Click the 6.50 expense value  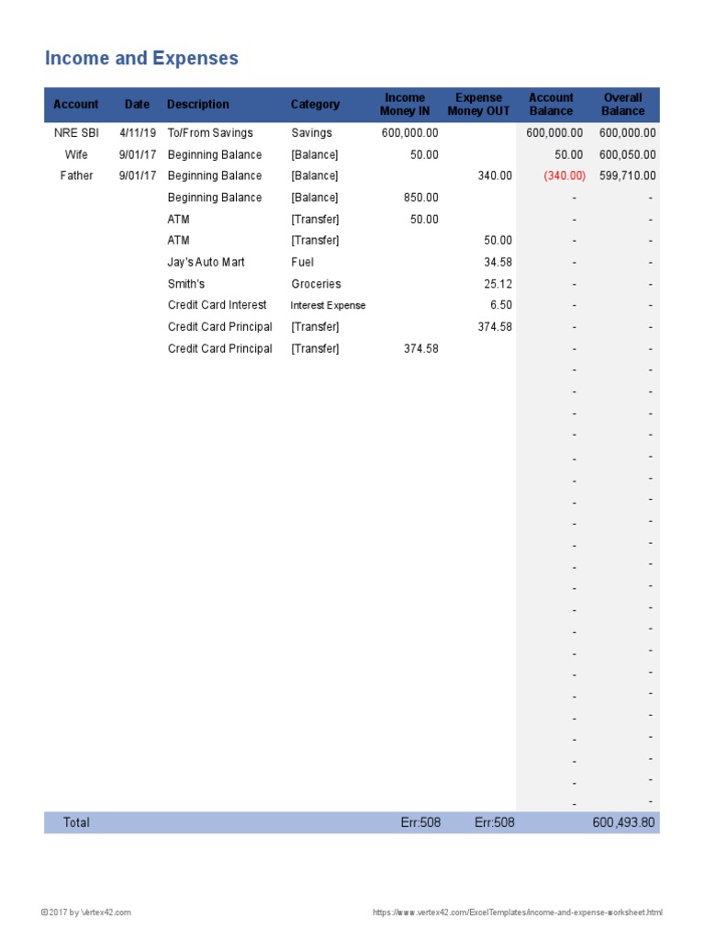(501, 305)
